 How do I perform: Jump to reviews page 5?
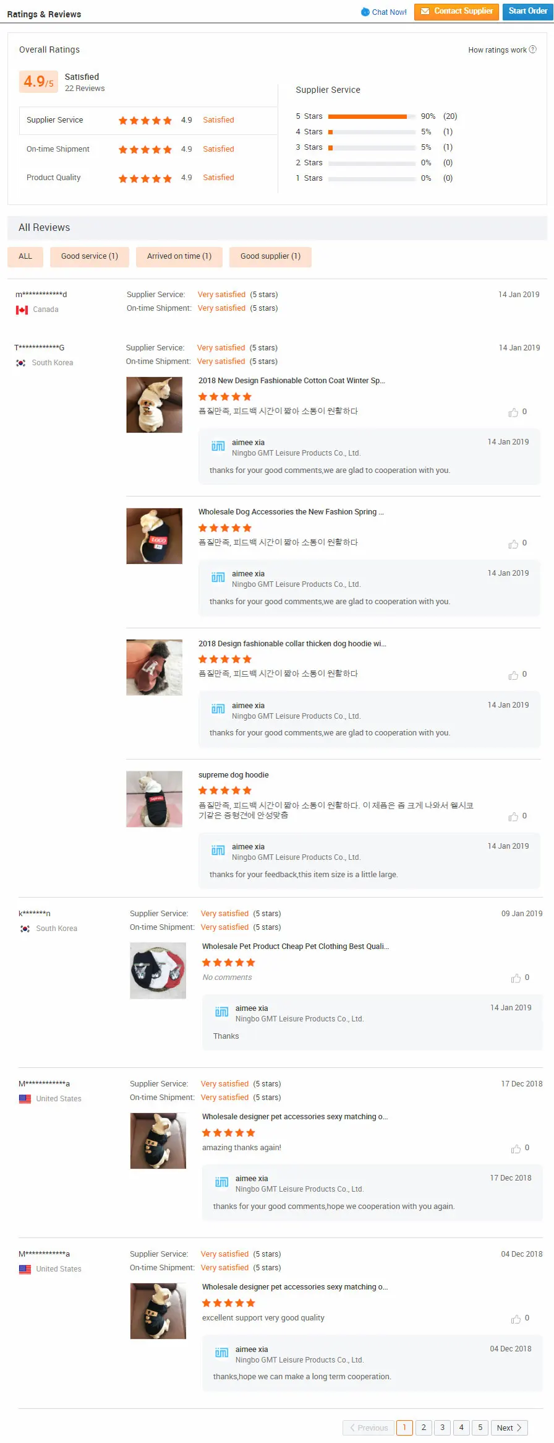(480, 1428)
